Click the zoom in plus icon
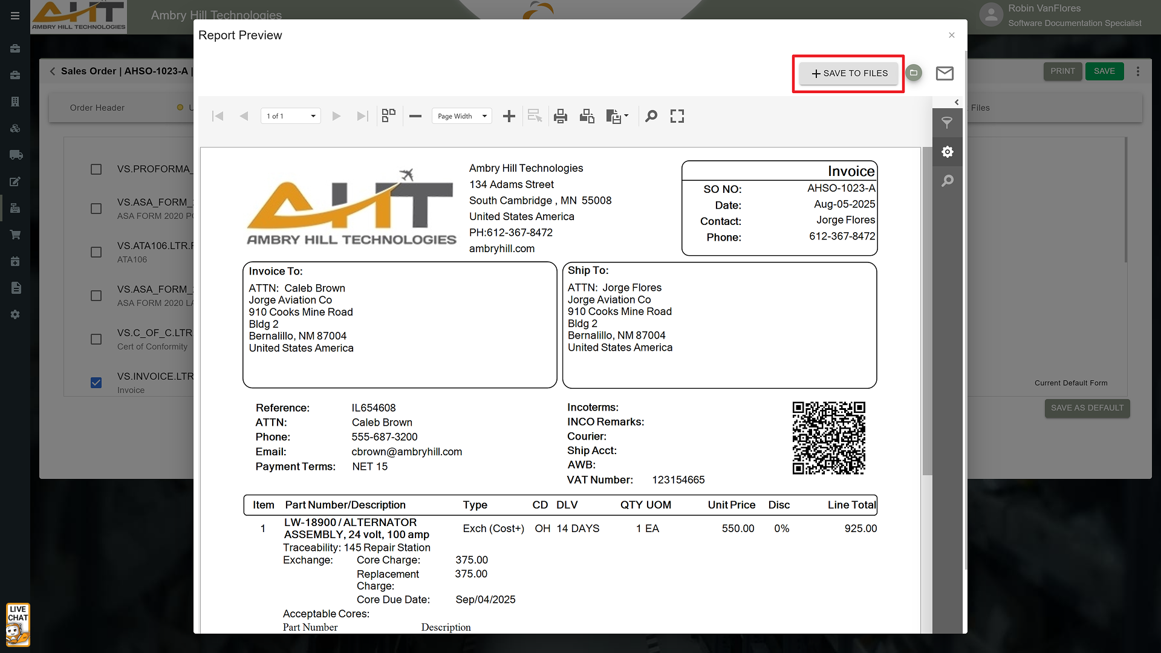Viewport: 1161px width, 653px height. (x=509, y=116)
